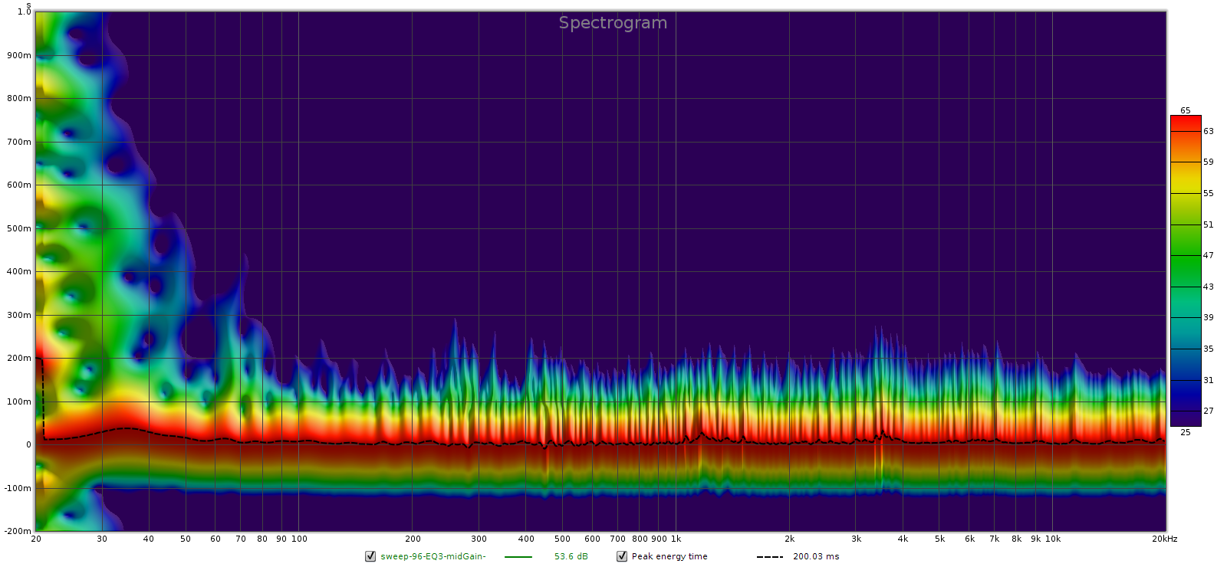This screenshot has height=567, width=1227.
Task: Click the "39" value on colour scale
Action: coord(1209,317)
